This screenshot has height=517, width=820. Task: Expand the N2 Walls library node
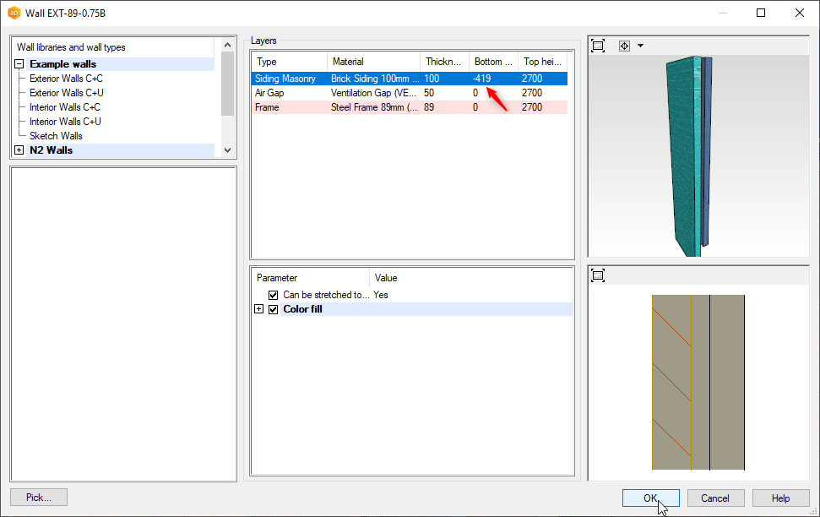[x=19, y=150]
